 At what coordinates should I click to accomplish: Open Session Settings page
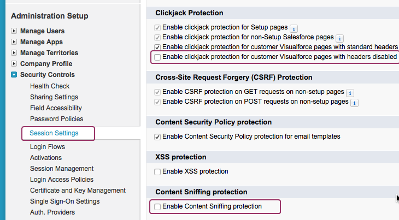(x=54, y=133)
